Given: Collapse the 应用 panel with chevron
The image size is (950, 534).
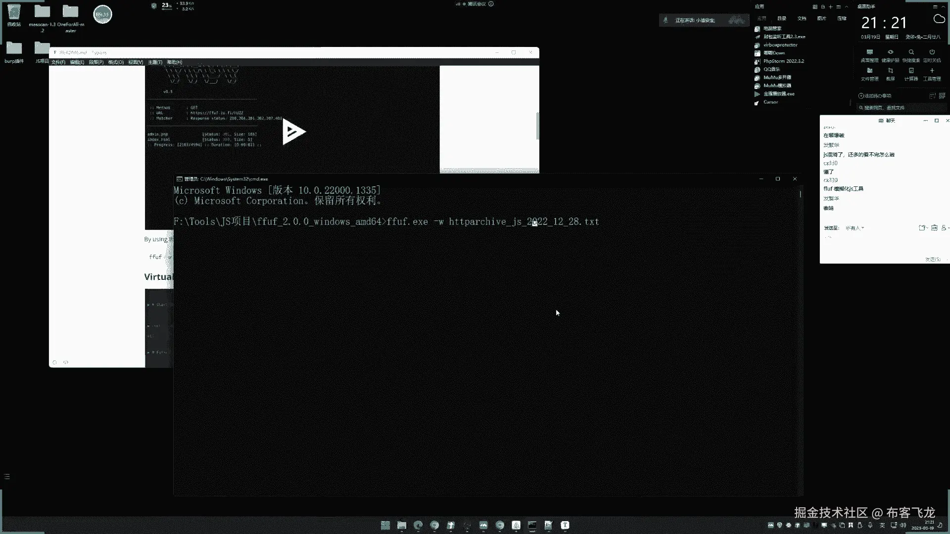Looking at the screenshot, I should pyautogui.click(x=847, y=7).
